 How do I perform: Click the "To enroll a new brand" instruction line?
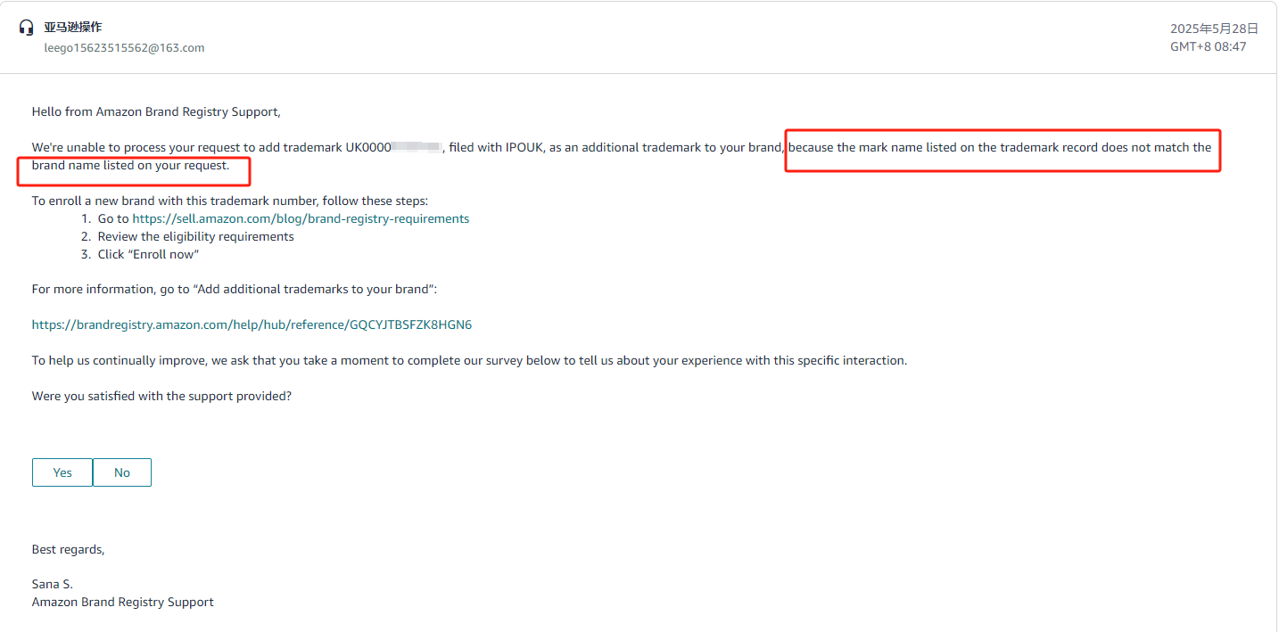pos(230,201)
